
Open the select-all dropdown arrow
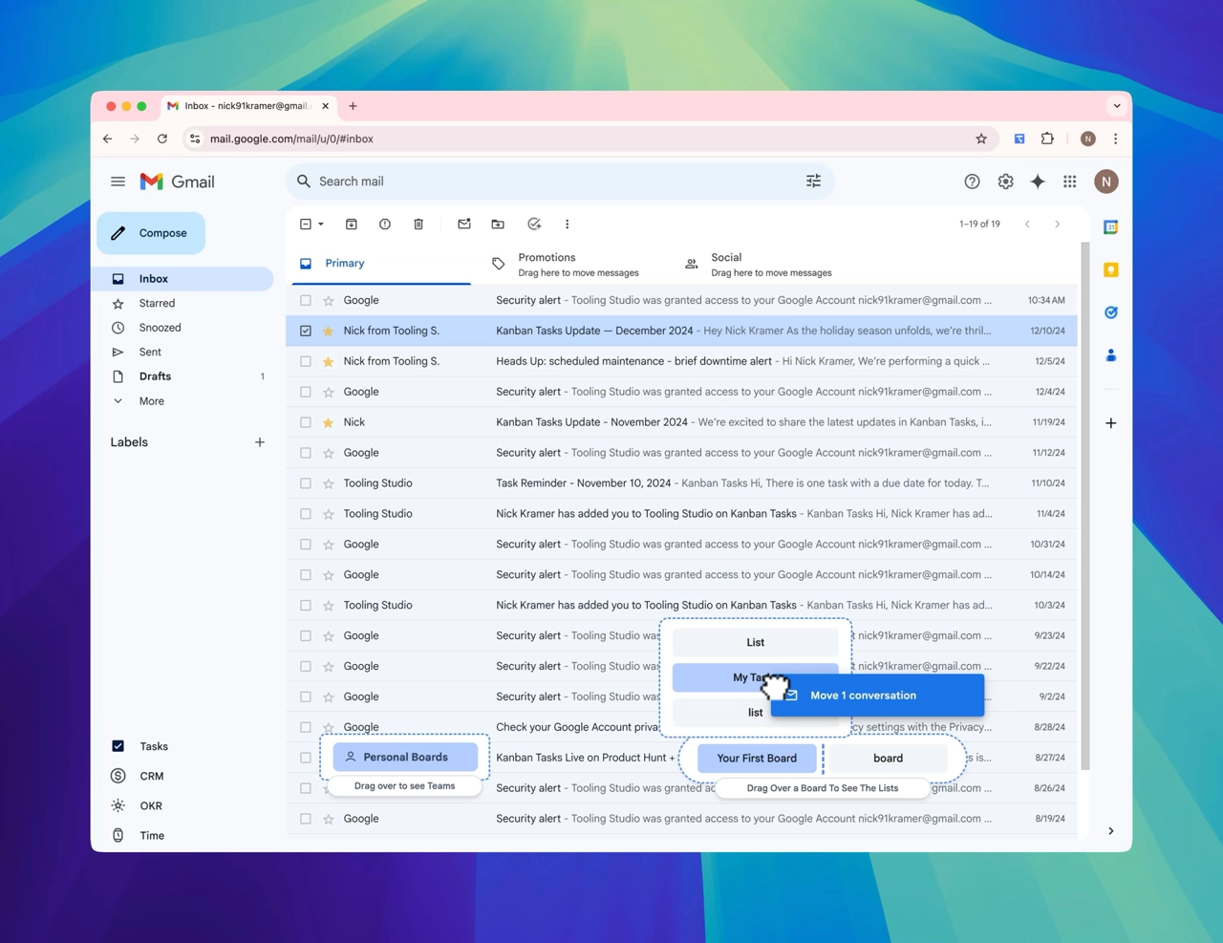point(321,225)
